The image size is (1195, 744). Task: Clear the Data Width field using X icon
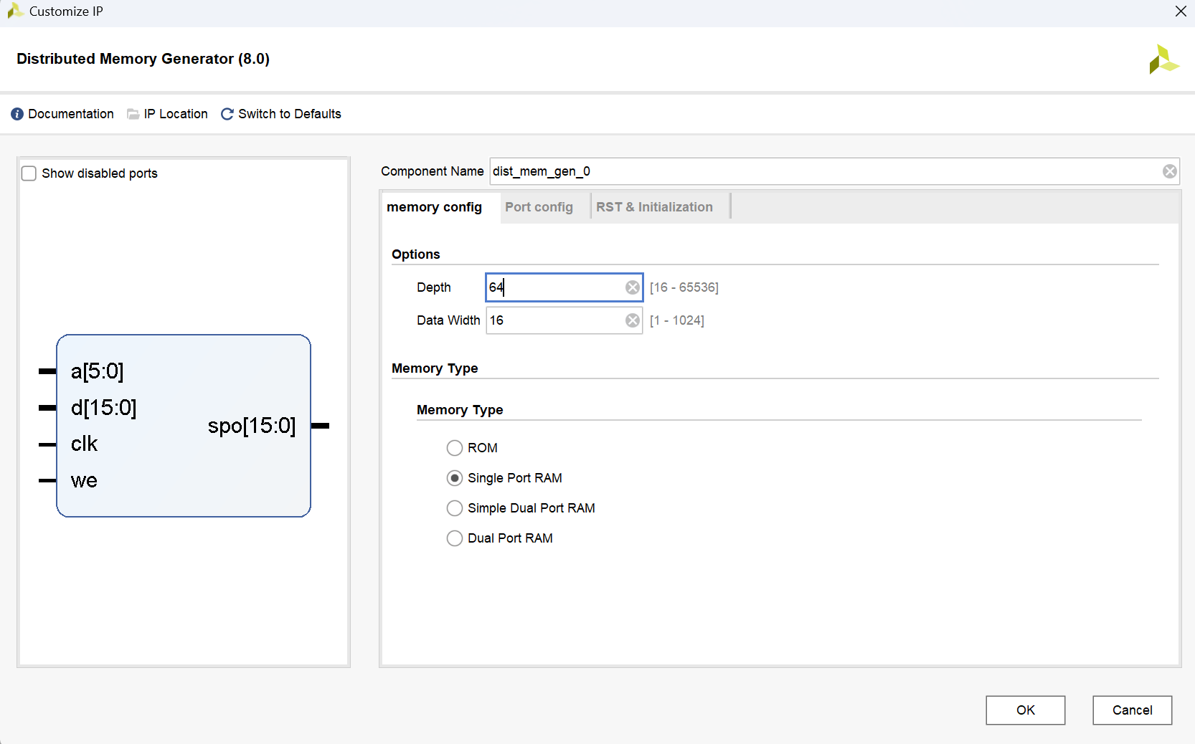coord(632,320)
